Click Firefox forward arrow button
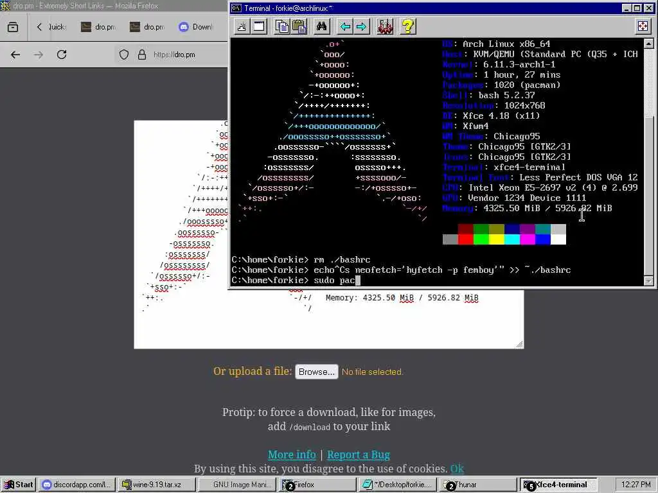 (x=39, y=55)
